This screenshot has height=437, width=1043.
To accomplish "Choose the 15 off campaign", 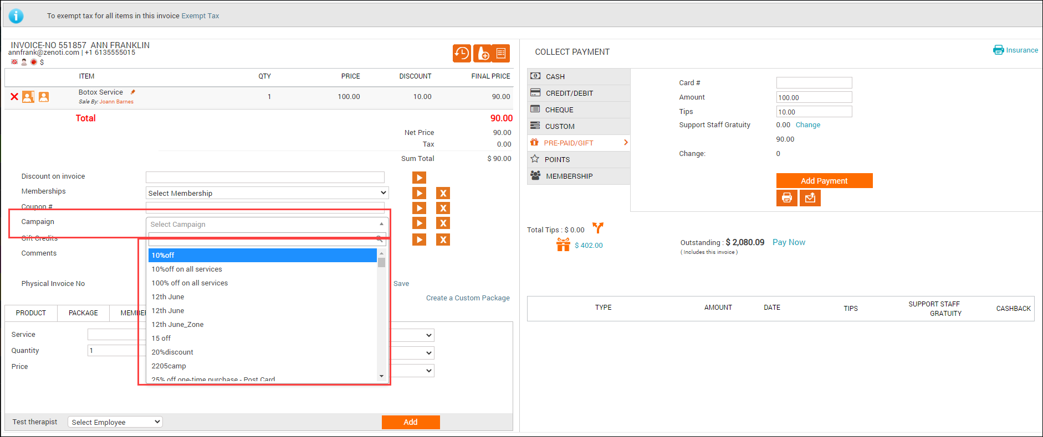I will click(263, 338).
